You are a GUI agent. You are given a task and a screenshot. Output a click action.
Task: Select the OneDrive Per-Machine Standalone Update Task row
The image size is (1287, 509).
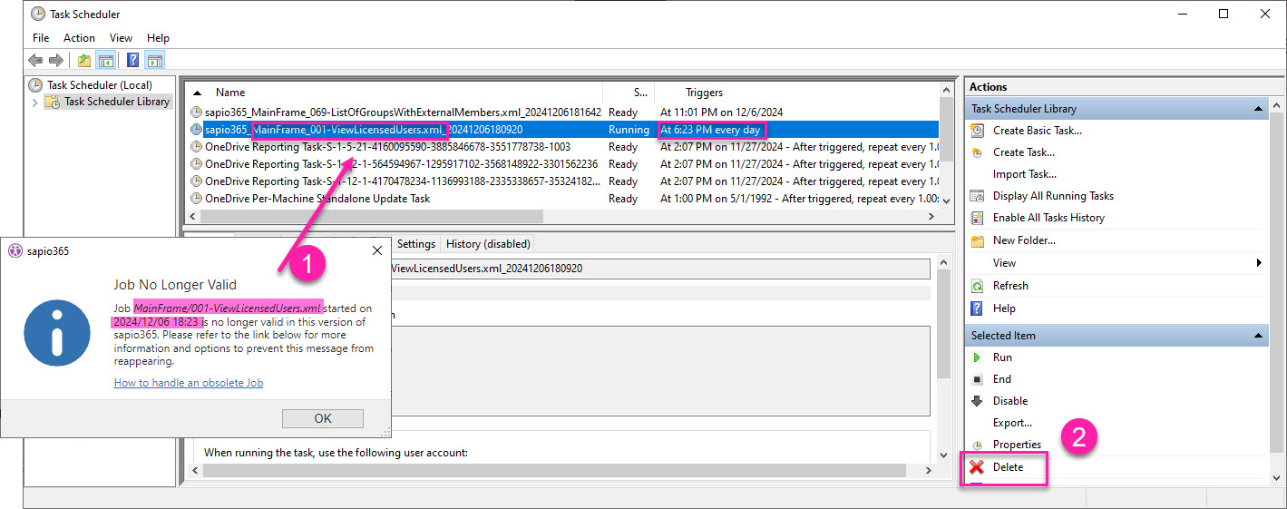pos(317,199)
